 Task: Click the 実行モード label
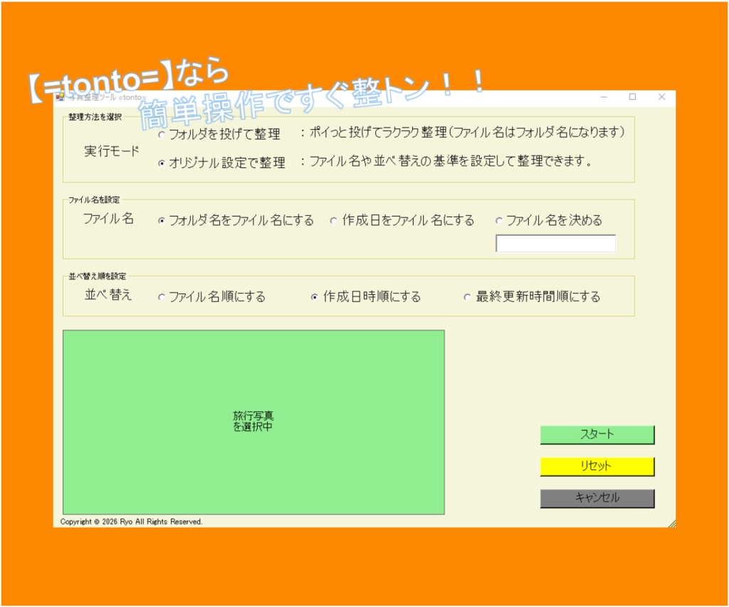point(111,151)
